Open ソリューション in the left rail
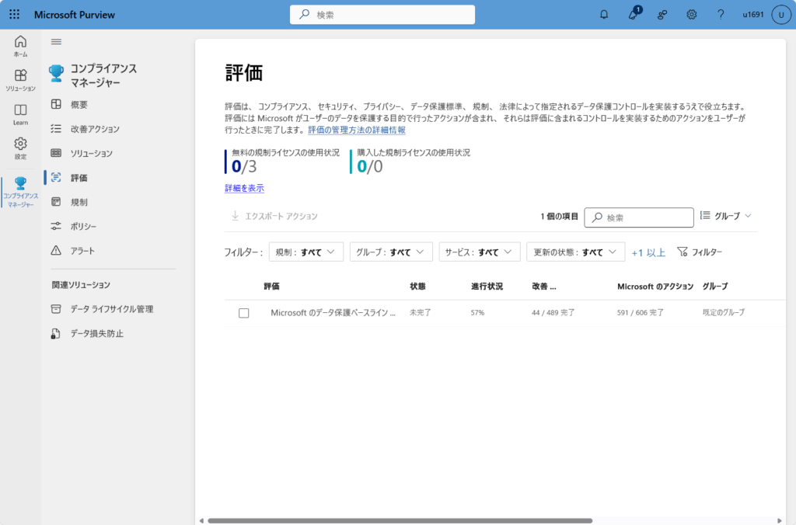The width and height of the screenshot is (796, 525). pos(20,80)
